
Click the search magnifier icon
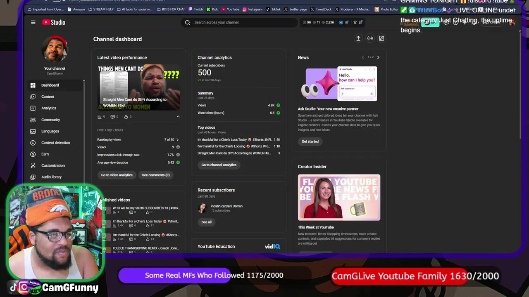pyautogui.click(x=188, y=22)
